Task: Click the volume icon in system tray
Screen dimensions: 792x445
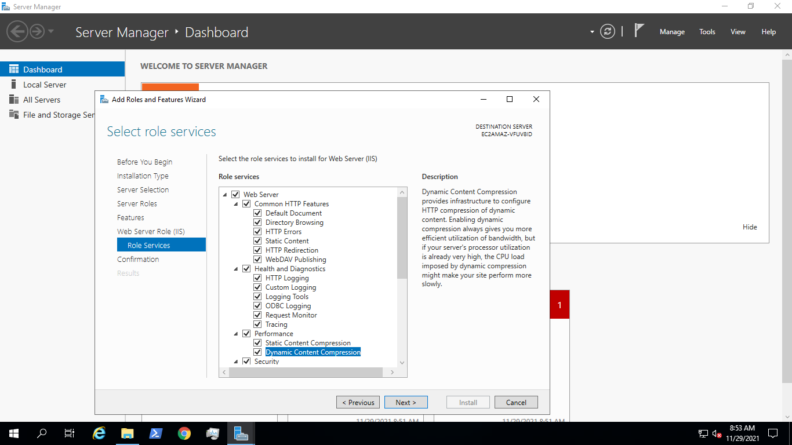Action: click(x=717, y=433)
